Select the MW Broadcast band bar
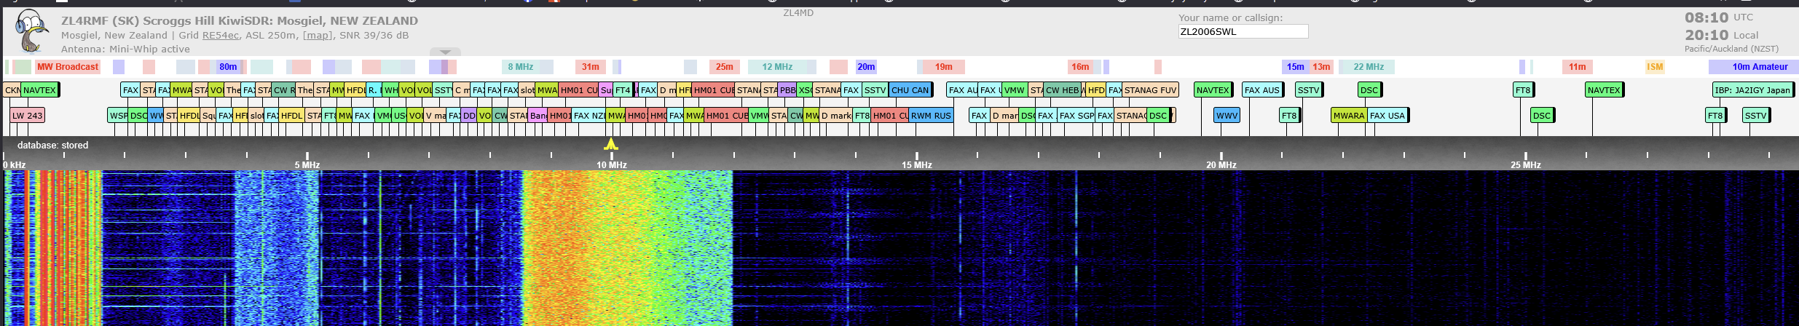Screen dimensions: 1799x326 [x=67, y=67]
